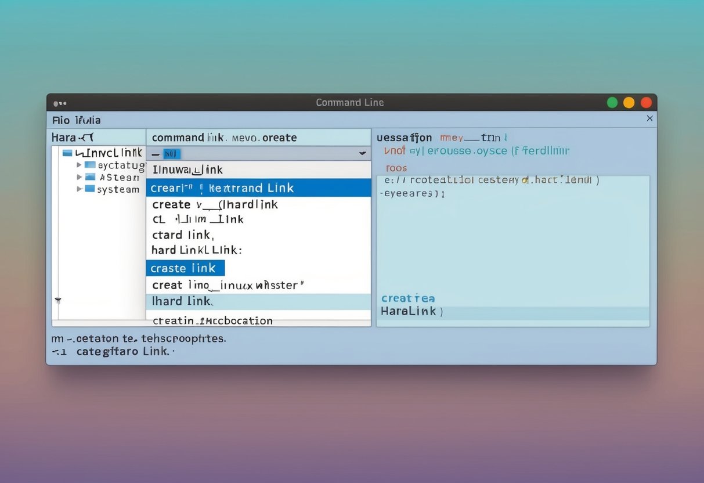Open the 'Fio Ifulia' menu
Screen dimensions: 704x483
(76, 120)
